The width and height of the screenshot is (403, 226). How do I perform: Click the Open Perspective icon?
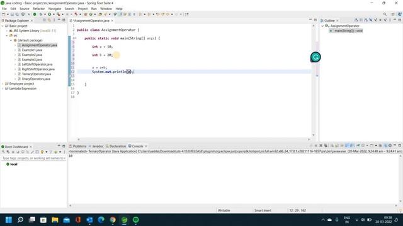(x=393, y=14)
